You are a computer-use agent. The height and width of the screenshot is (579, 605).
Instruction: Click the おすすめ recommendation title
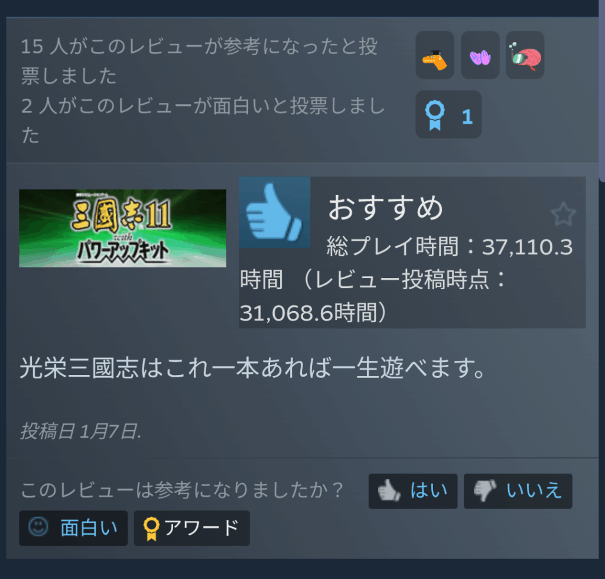(385, 208)
